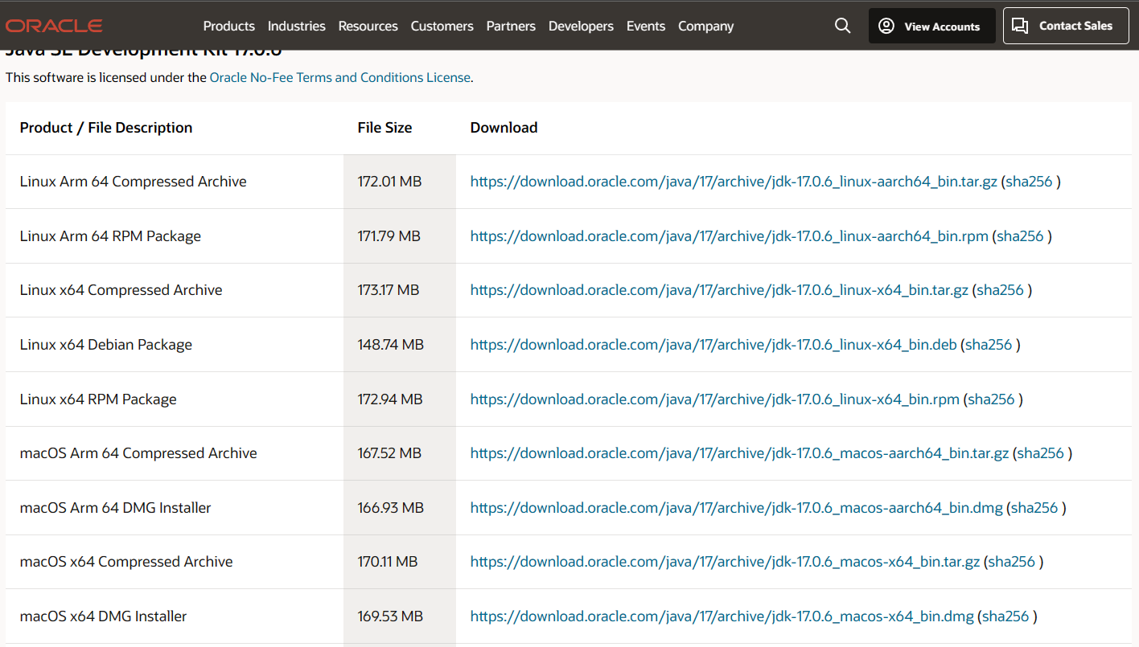Open the Customers menu

442,26
